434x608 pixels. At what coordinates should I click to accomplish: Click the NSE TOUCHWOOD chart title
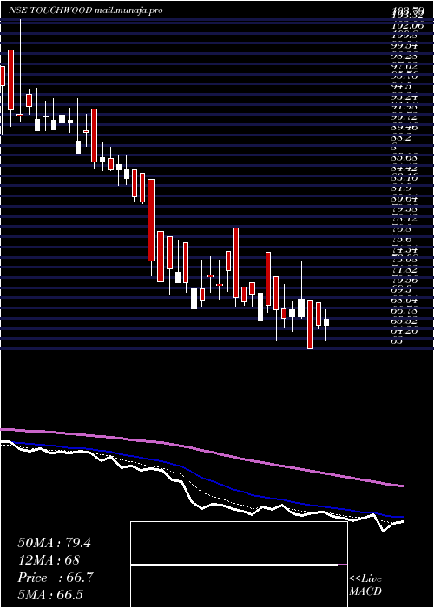pos(50,10)
